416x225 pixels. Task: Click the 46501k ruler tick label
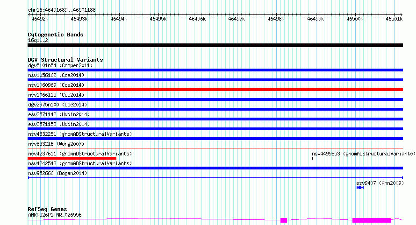pyautogui.click(x=394, y=19)
